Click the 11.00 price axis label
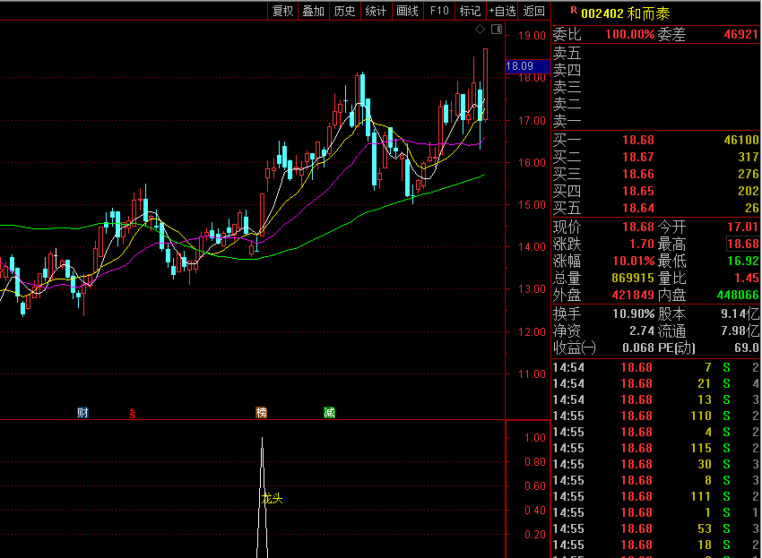Image resolution: width=762 pixels, height=558 pixels. pos(532,374)
